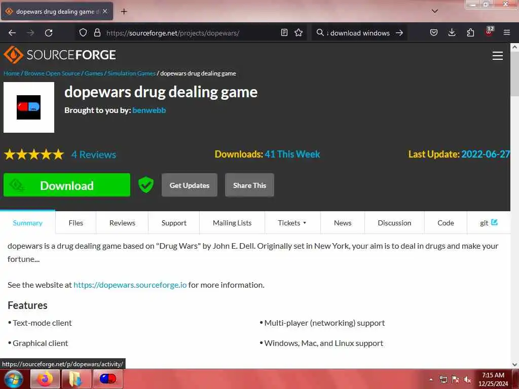Click the search magnifier icon
Viewport: 519px width, 389px height.
[x=320, y=32]
